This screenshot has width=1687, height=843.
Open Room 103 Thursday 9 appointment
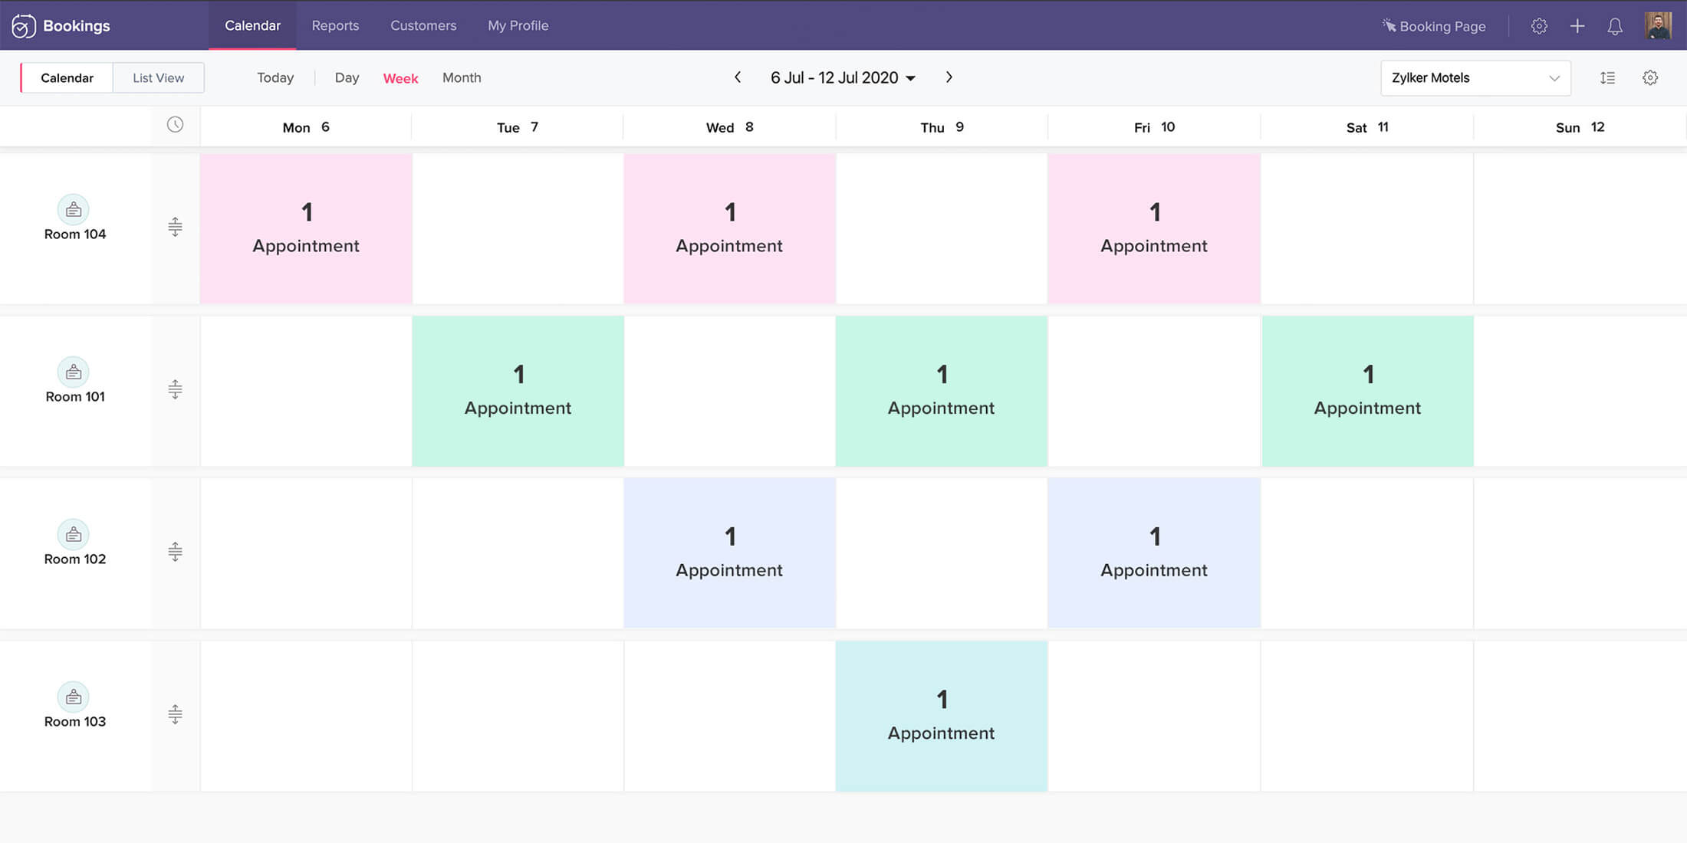[942, 716]
